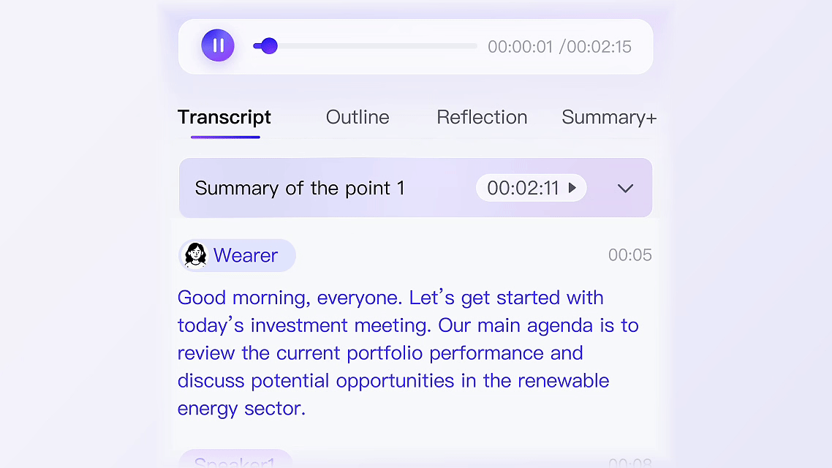Click the Summary of the point 1 header
832x468 pixels.
click(x=415, y=188)
